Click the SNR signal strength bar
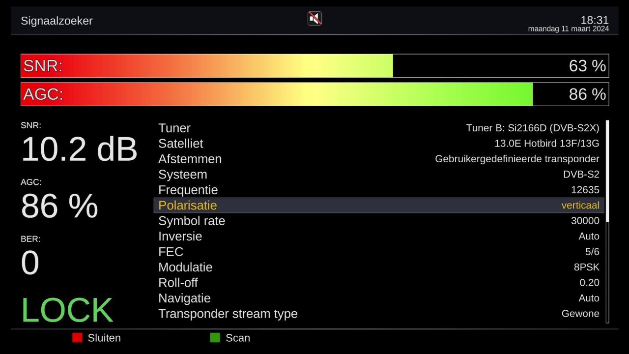This screenshot has height=354, width=629. [314, 66]
